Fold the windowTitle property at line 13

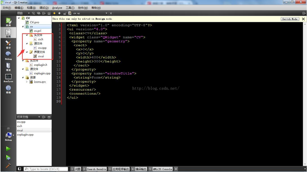tap(64, 73)
